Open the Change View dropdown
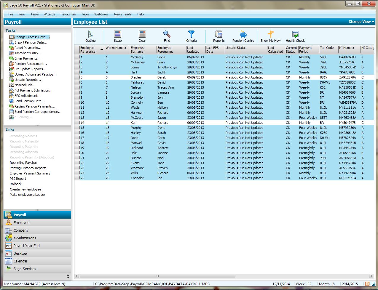 (361, 22)
